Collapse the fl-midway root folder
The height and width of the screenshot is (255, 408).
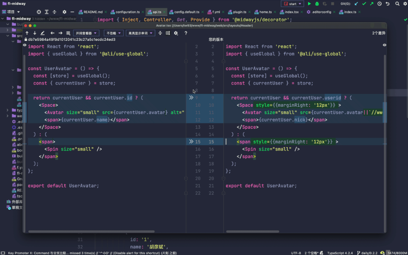point(3,19)
